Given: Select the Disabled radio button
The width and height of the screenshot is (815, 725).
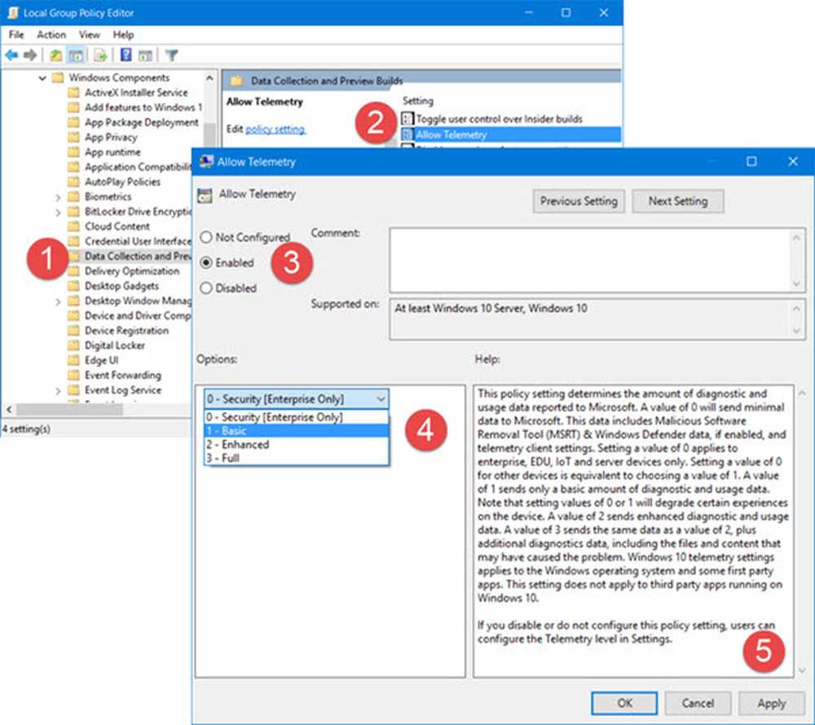Looking at the screenshot, I should (x=206, y=288).
